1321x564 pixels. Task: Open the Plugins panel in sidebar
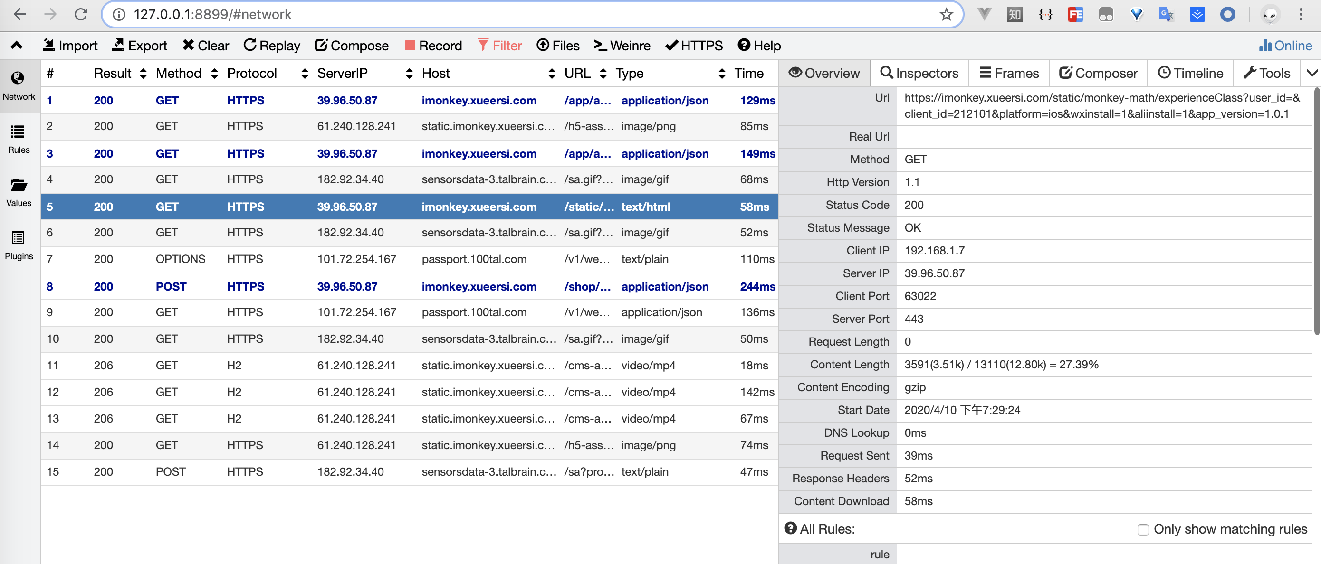(x=19, y=246)
